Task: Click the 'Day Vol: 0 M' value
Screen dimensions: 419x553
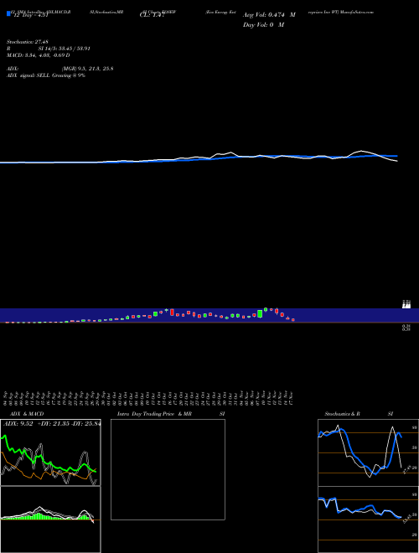Action: (x=263, y=25)
